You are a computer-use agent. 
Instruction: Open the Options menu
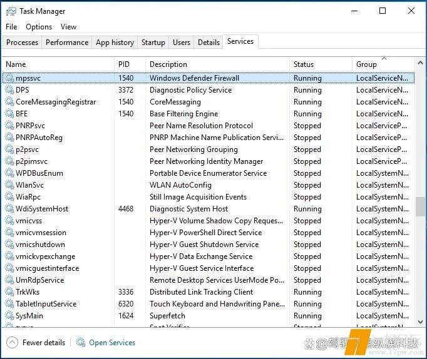[39, 27]
